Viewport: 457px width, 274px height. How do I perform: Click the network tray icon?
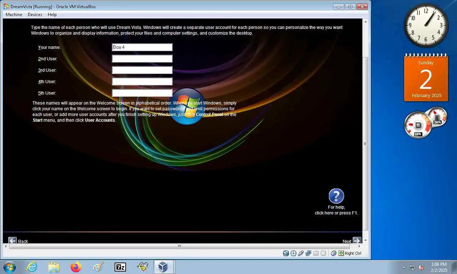point(412,267)
